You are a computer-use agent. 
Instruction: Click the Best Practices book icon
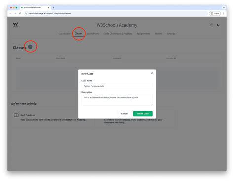tap(16, 115)
